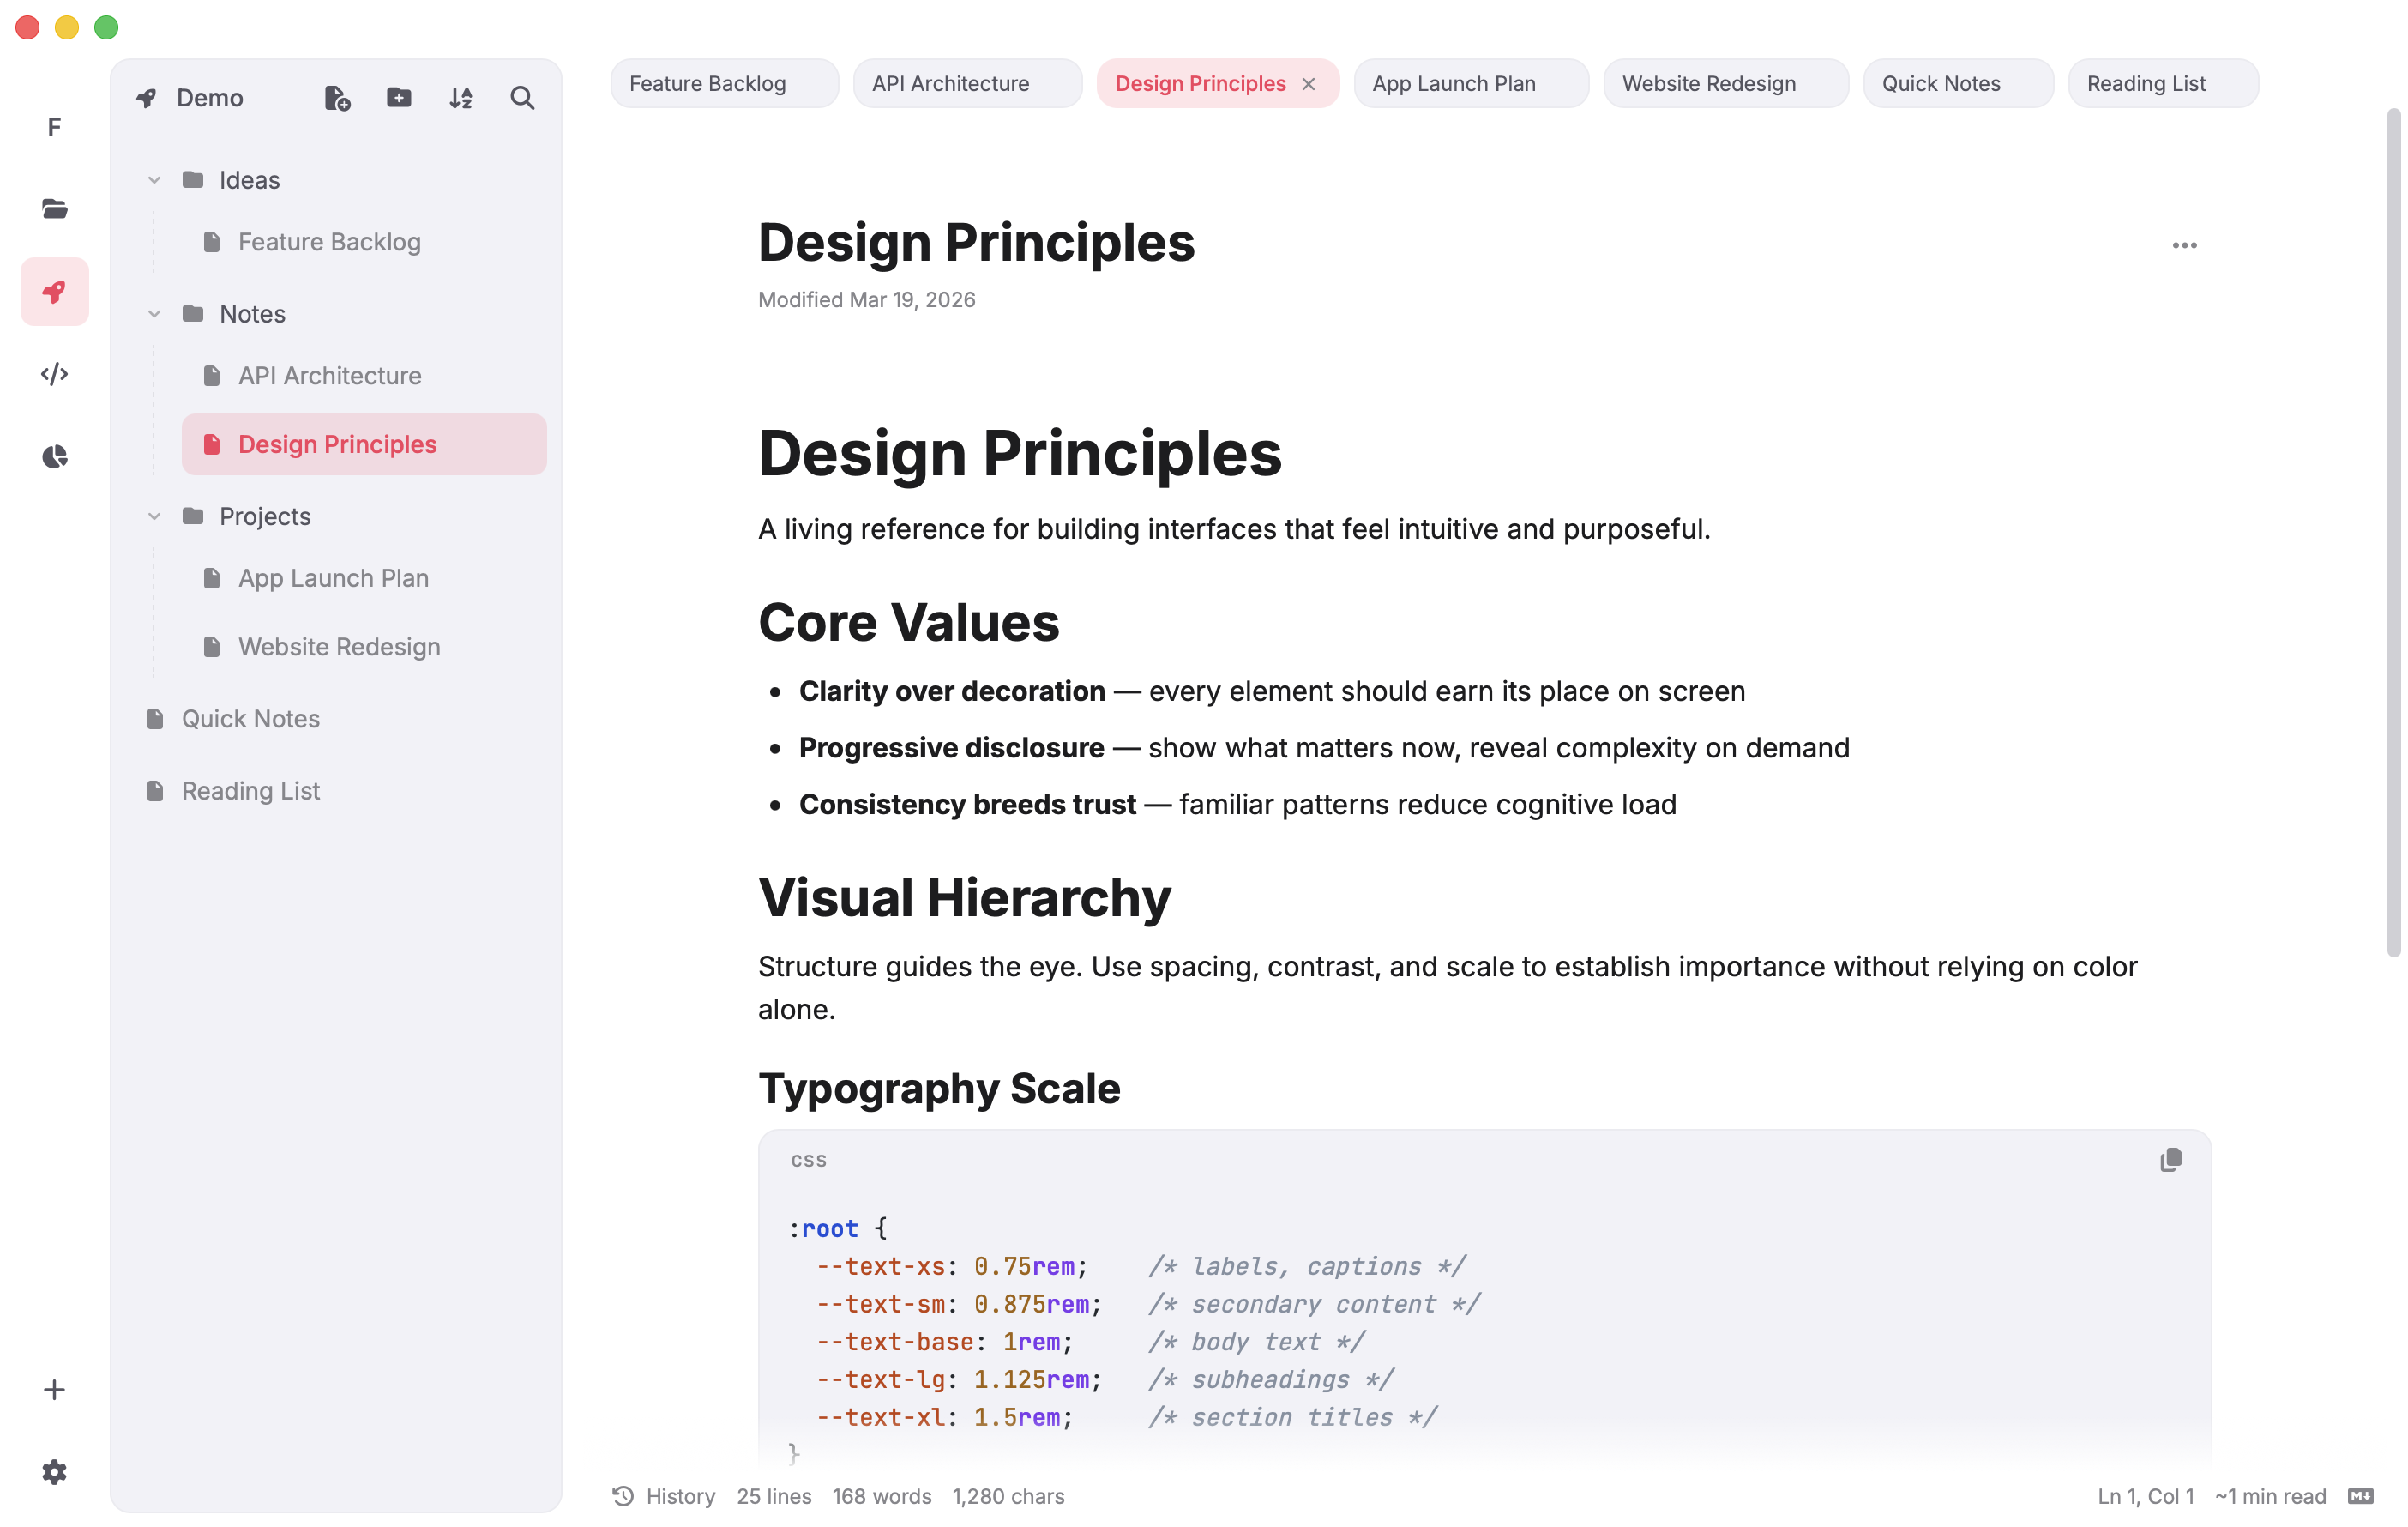Open Feature Backlog note in sidebar
The height and width of the screenshot is (1527, 2408).
[364, 242]
